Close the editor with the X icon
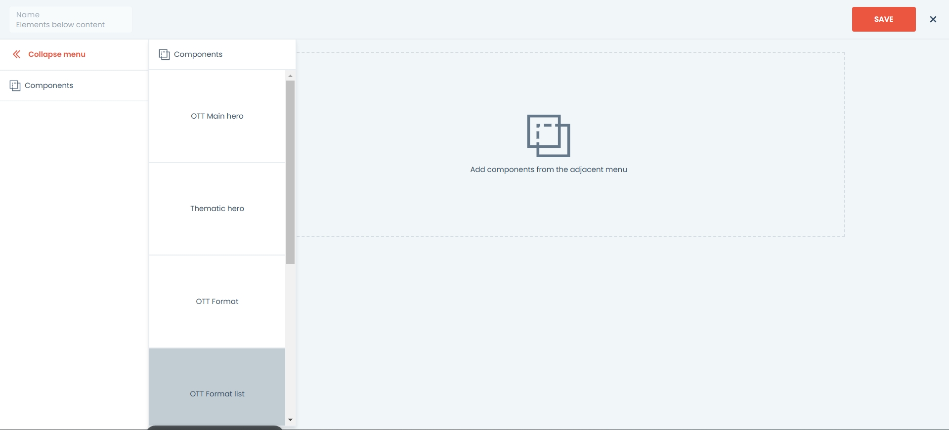 (x=933, y=19)
